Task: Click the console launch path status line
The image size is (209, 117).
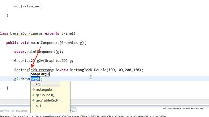Action: point(83,116)
